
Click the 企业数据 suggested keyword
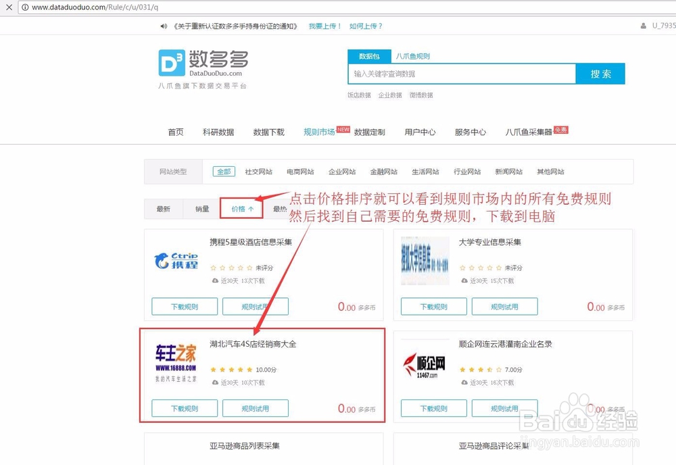390,95
